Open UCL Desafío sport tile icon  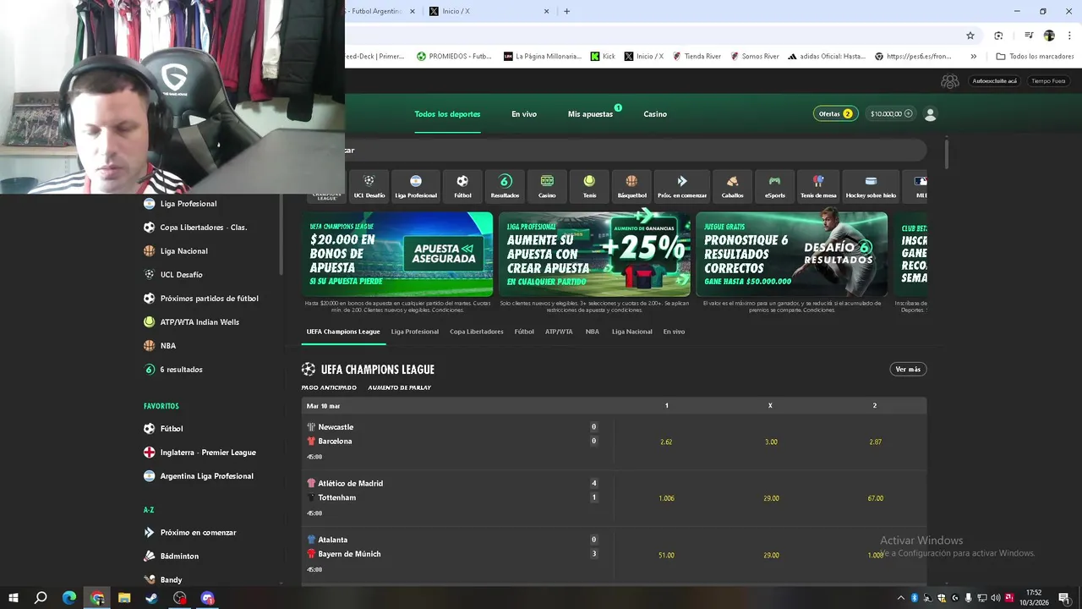click(x=369, y=186)
